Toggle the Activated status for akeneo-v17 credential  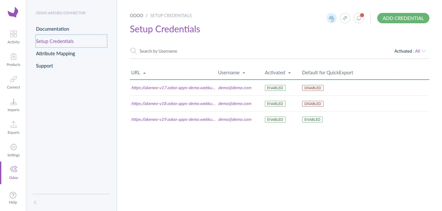[x=275, y=88]
